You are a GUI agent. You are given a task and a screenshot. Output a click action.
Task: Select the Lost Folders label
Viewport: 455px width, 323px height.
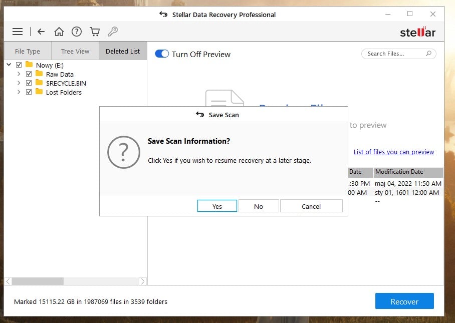(64, 92)
